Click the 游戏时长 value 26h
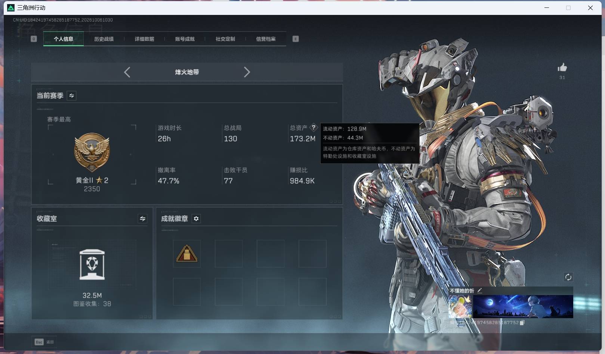The height and width of the screenshot is (354, 605). [164, 139]
